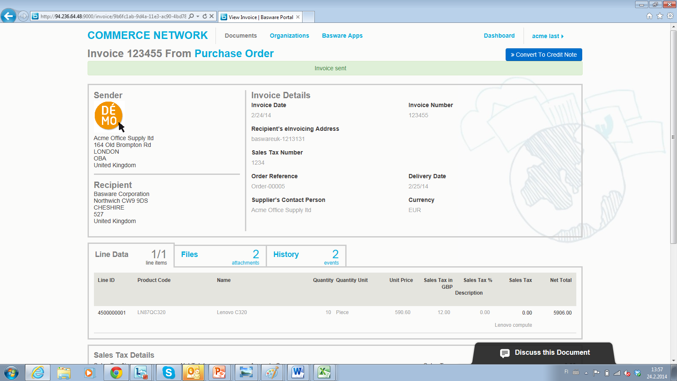Expand the address bar dropdown arrow
This screenshot has height=381, width=677.
click(198, 17)
